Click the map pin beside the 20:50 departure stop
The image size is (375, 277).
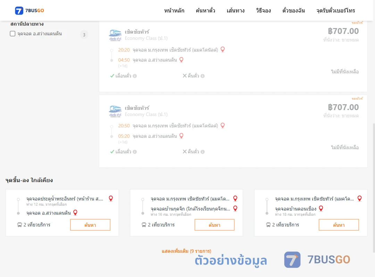(x=223, y=125)
